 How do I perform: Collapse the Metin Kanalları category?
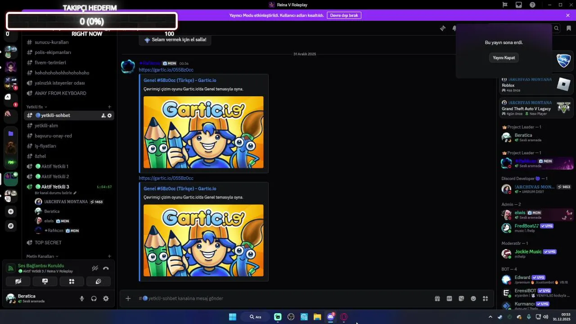pyautogui.click(x=42, y=256)
